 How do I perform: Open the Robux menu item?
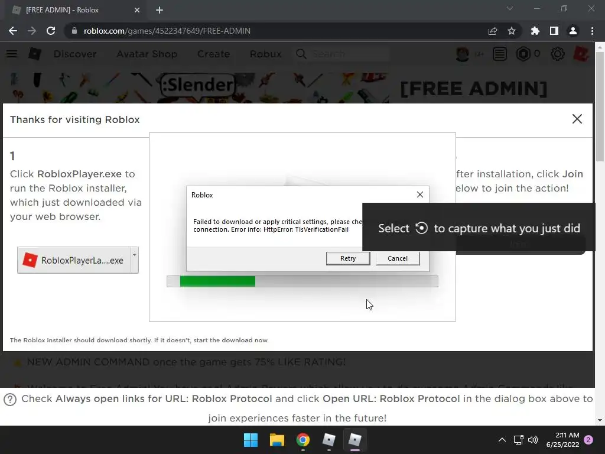click(265, 54)
